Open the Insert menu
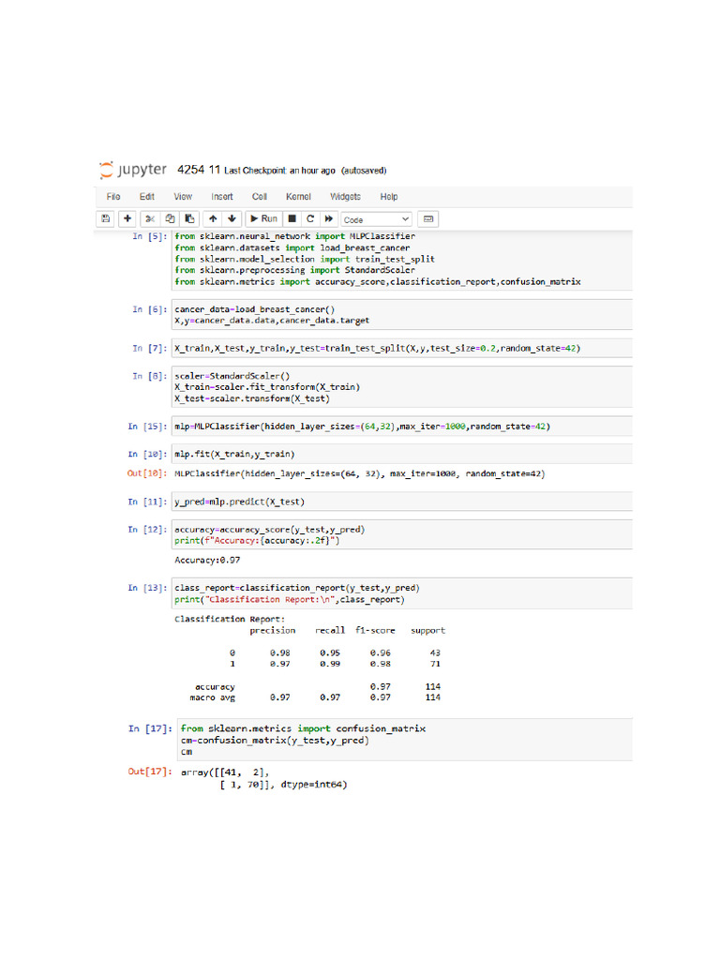720x960 pixels. pyautogui.click(x=222, y=197)
